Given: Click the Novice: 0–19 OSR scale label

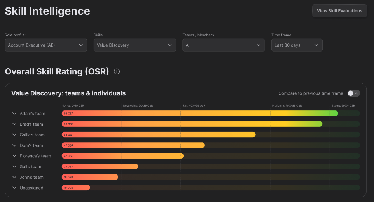Looking at the screenshot, I should pos(73,105).
